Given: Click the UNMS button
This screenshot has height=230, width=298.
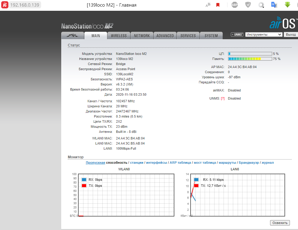Looking at the screenshot, I should coord(237,34).
